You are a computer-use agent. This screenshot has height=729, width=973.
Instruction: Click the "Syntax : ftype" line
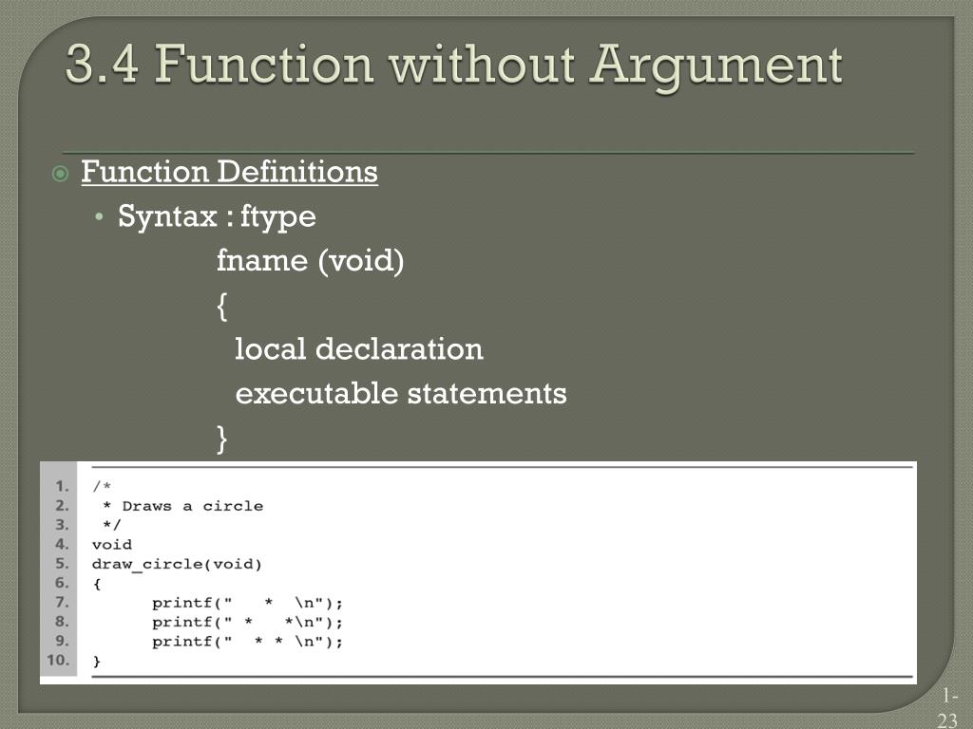[x=217, y=217]
